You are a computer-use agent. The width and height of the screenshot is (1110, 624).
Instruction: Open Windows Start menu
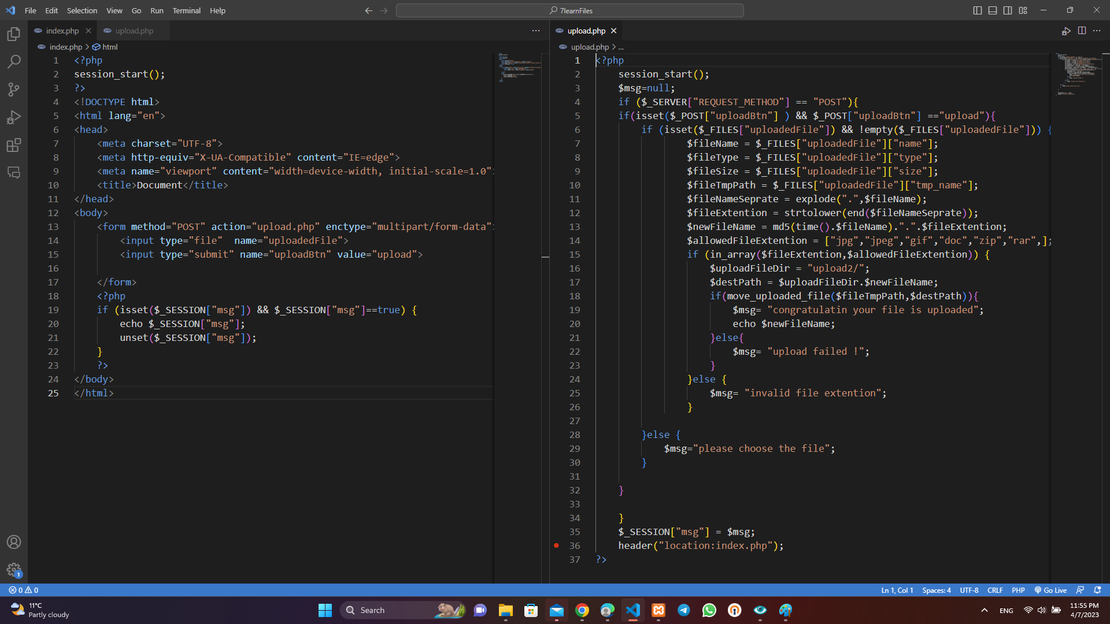click(x=325, y=610)
